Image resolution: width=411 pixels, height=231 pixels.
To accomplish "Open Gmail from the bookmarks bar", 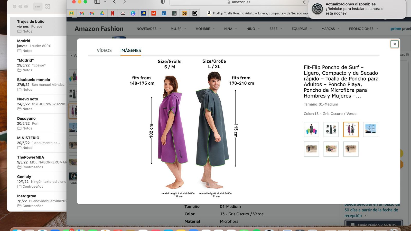I will click(82, 13).
